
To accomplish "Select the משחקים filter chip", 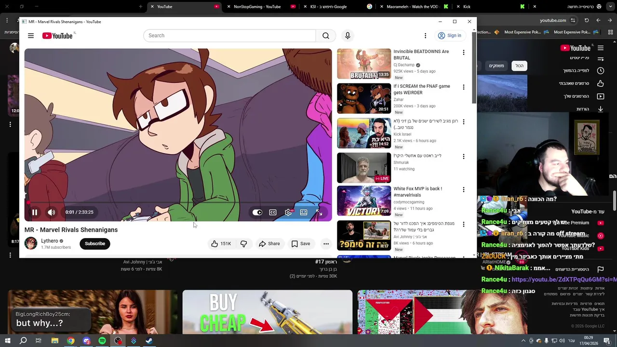I will (x=496, y=66).
